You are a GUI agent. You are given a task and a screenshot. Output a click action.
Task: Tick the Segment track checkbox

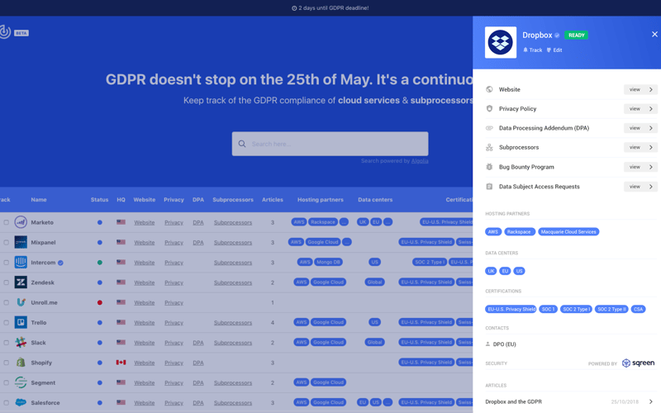coord(7,382)
